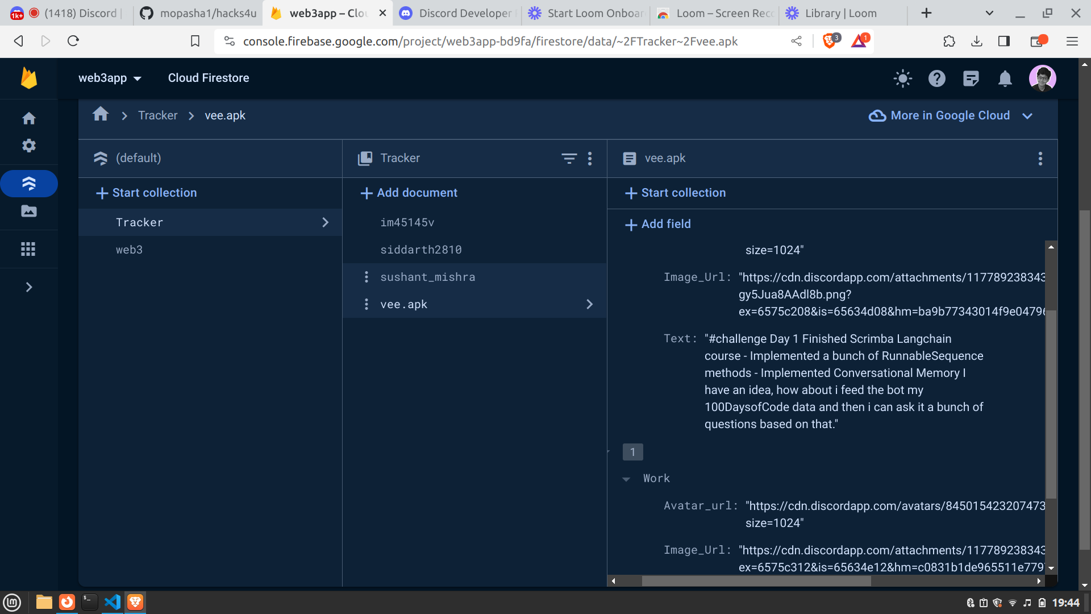1091x614 pixels.
Task: Open web3app project dropdown
Action: click(110, 78)
